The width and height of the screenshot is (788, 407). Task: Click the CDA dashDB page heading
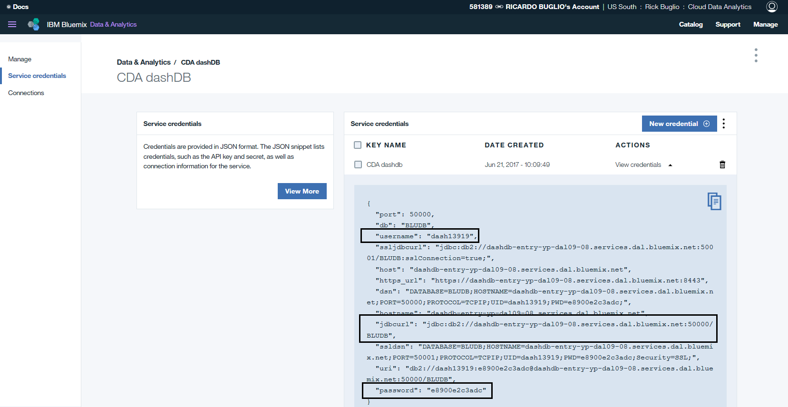click(x=154, y=78)
